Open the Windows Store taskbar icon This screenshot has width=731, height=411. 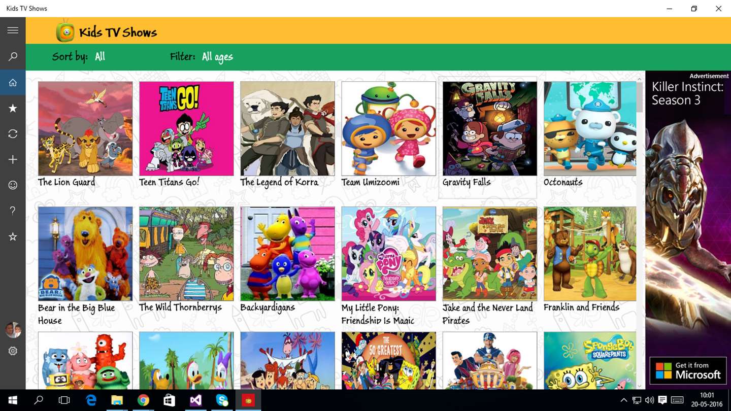tap(170, 400)
